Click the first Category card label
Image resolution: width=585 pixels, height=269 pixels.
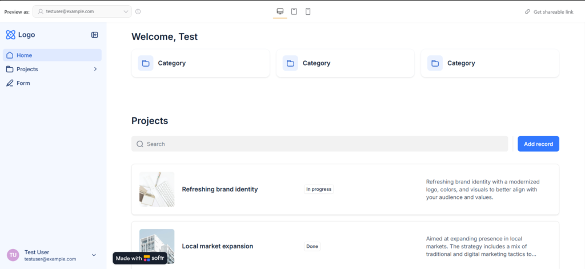pyautogui.click(x=171, y=63)
